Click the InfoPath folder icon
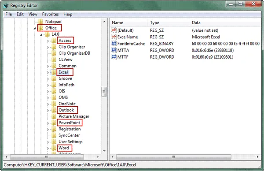The width and height of the screenshot is (264, 171). point(54,85)
